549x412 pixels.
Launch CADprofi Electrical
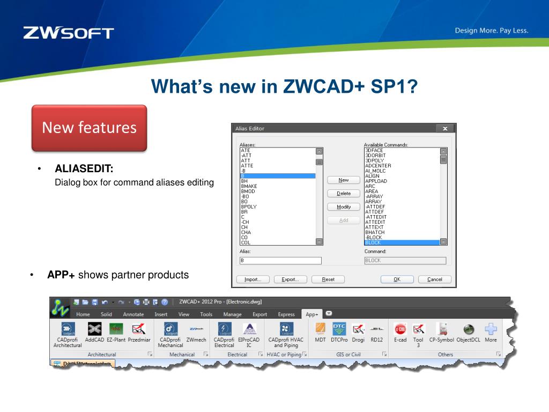coord(224,335)
